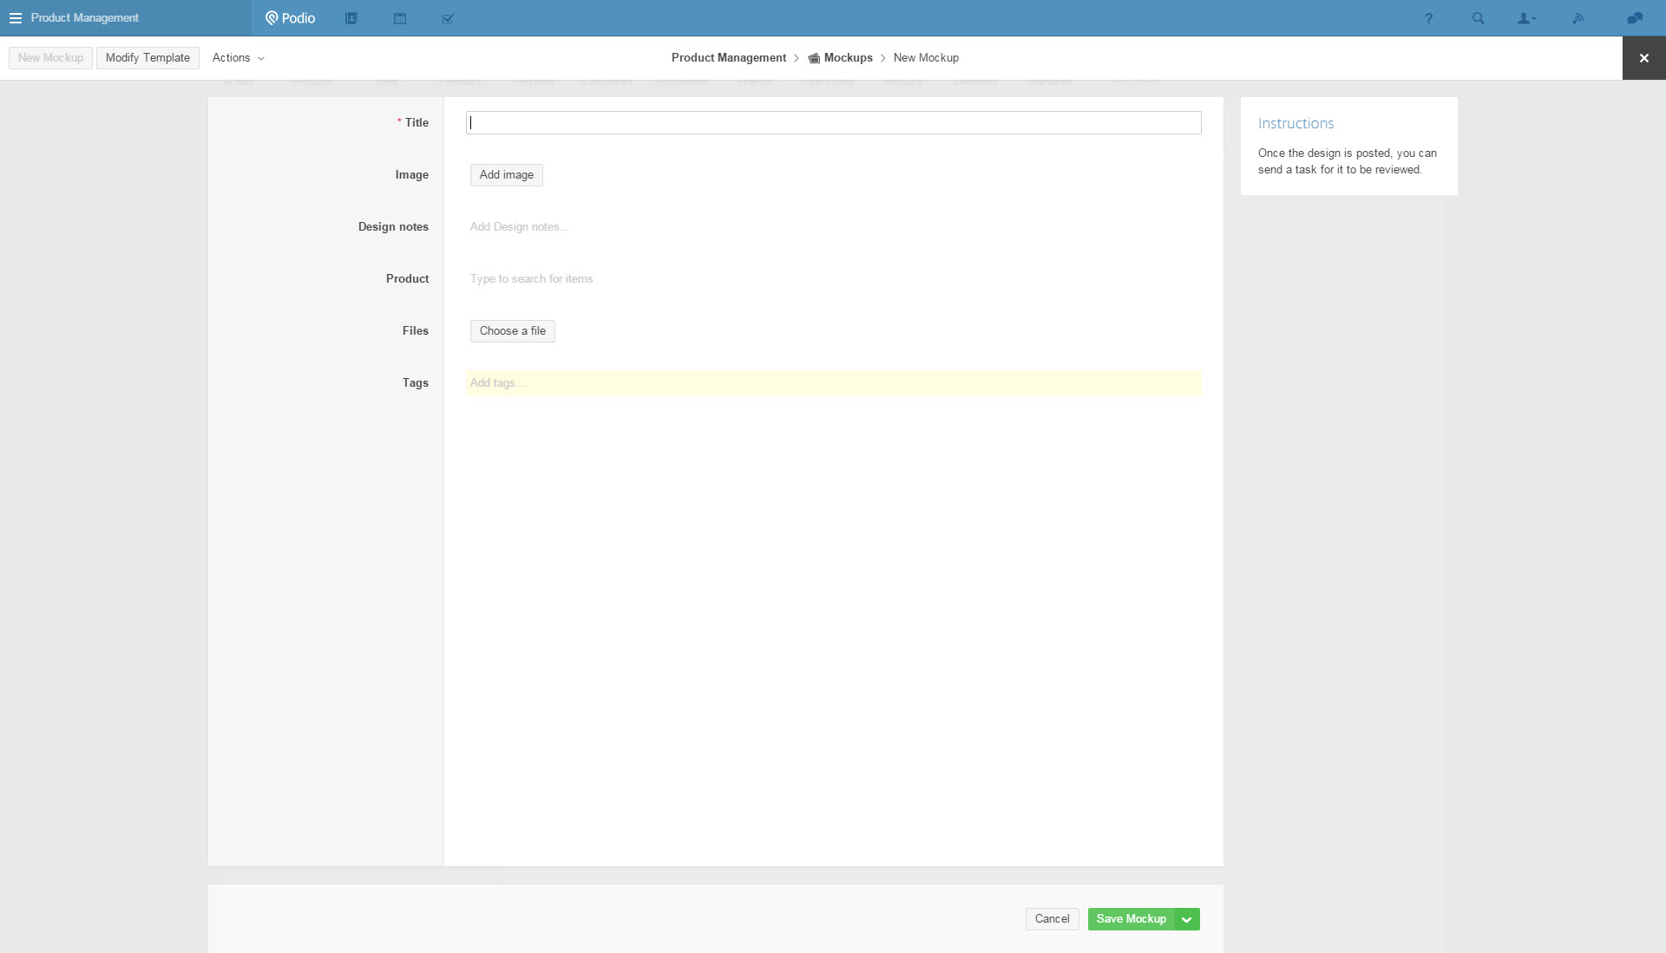Image resolution: width=1666 pixels, height=953 pixels.
Task: Click the Podio logo home icon
Action: (x=290, y=18)
